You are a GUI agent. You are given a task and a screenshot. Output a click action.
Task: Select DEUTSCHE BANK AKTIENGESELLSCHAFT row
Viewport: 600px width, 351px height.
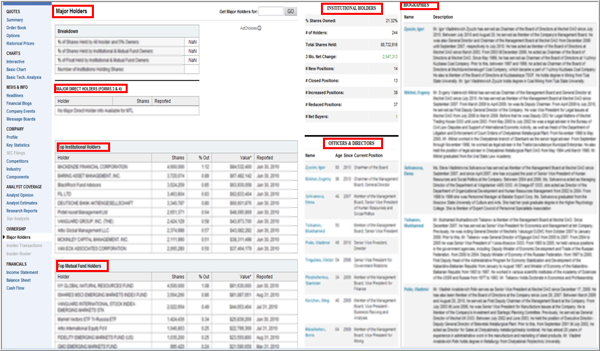[176, 203]
